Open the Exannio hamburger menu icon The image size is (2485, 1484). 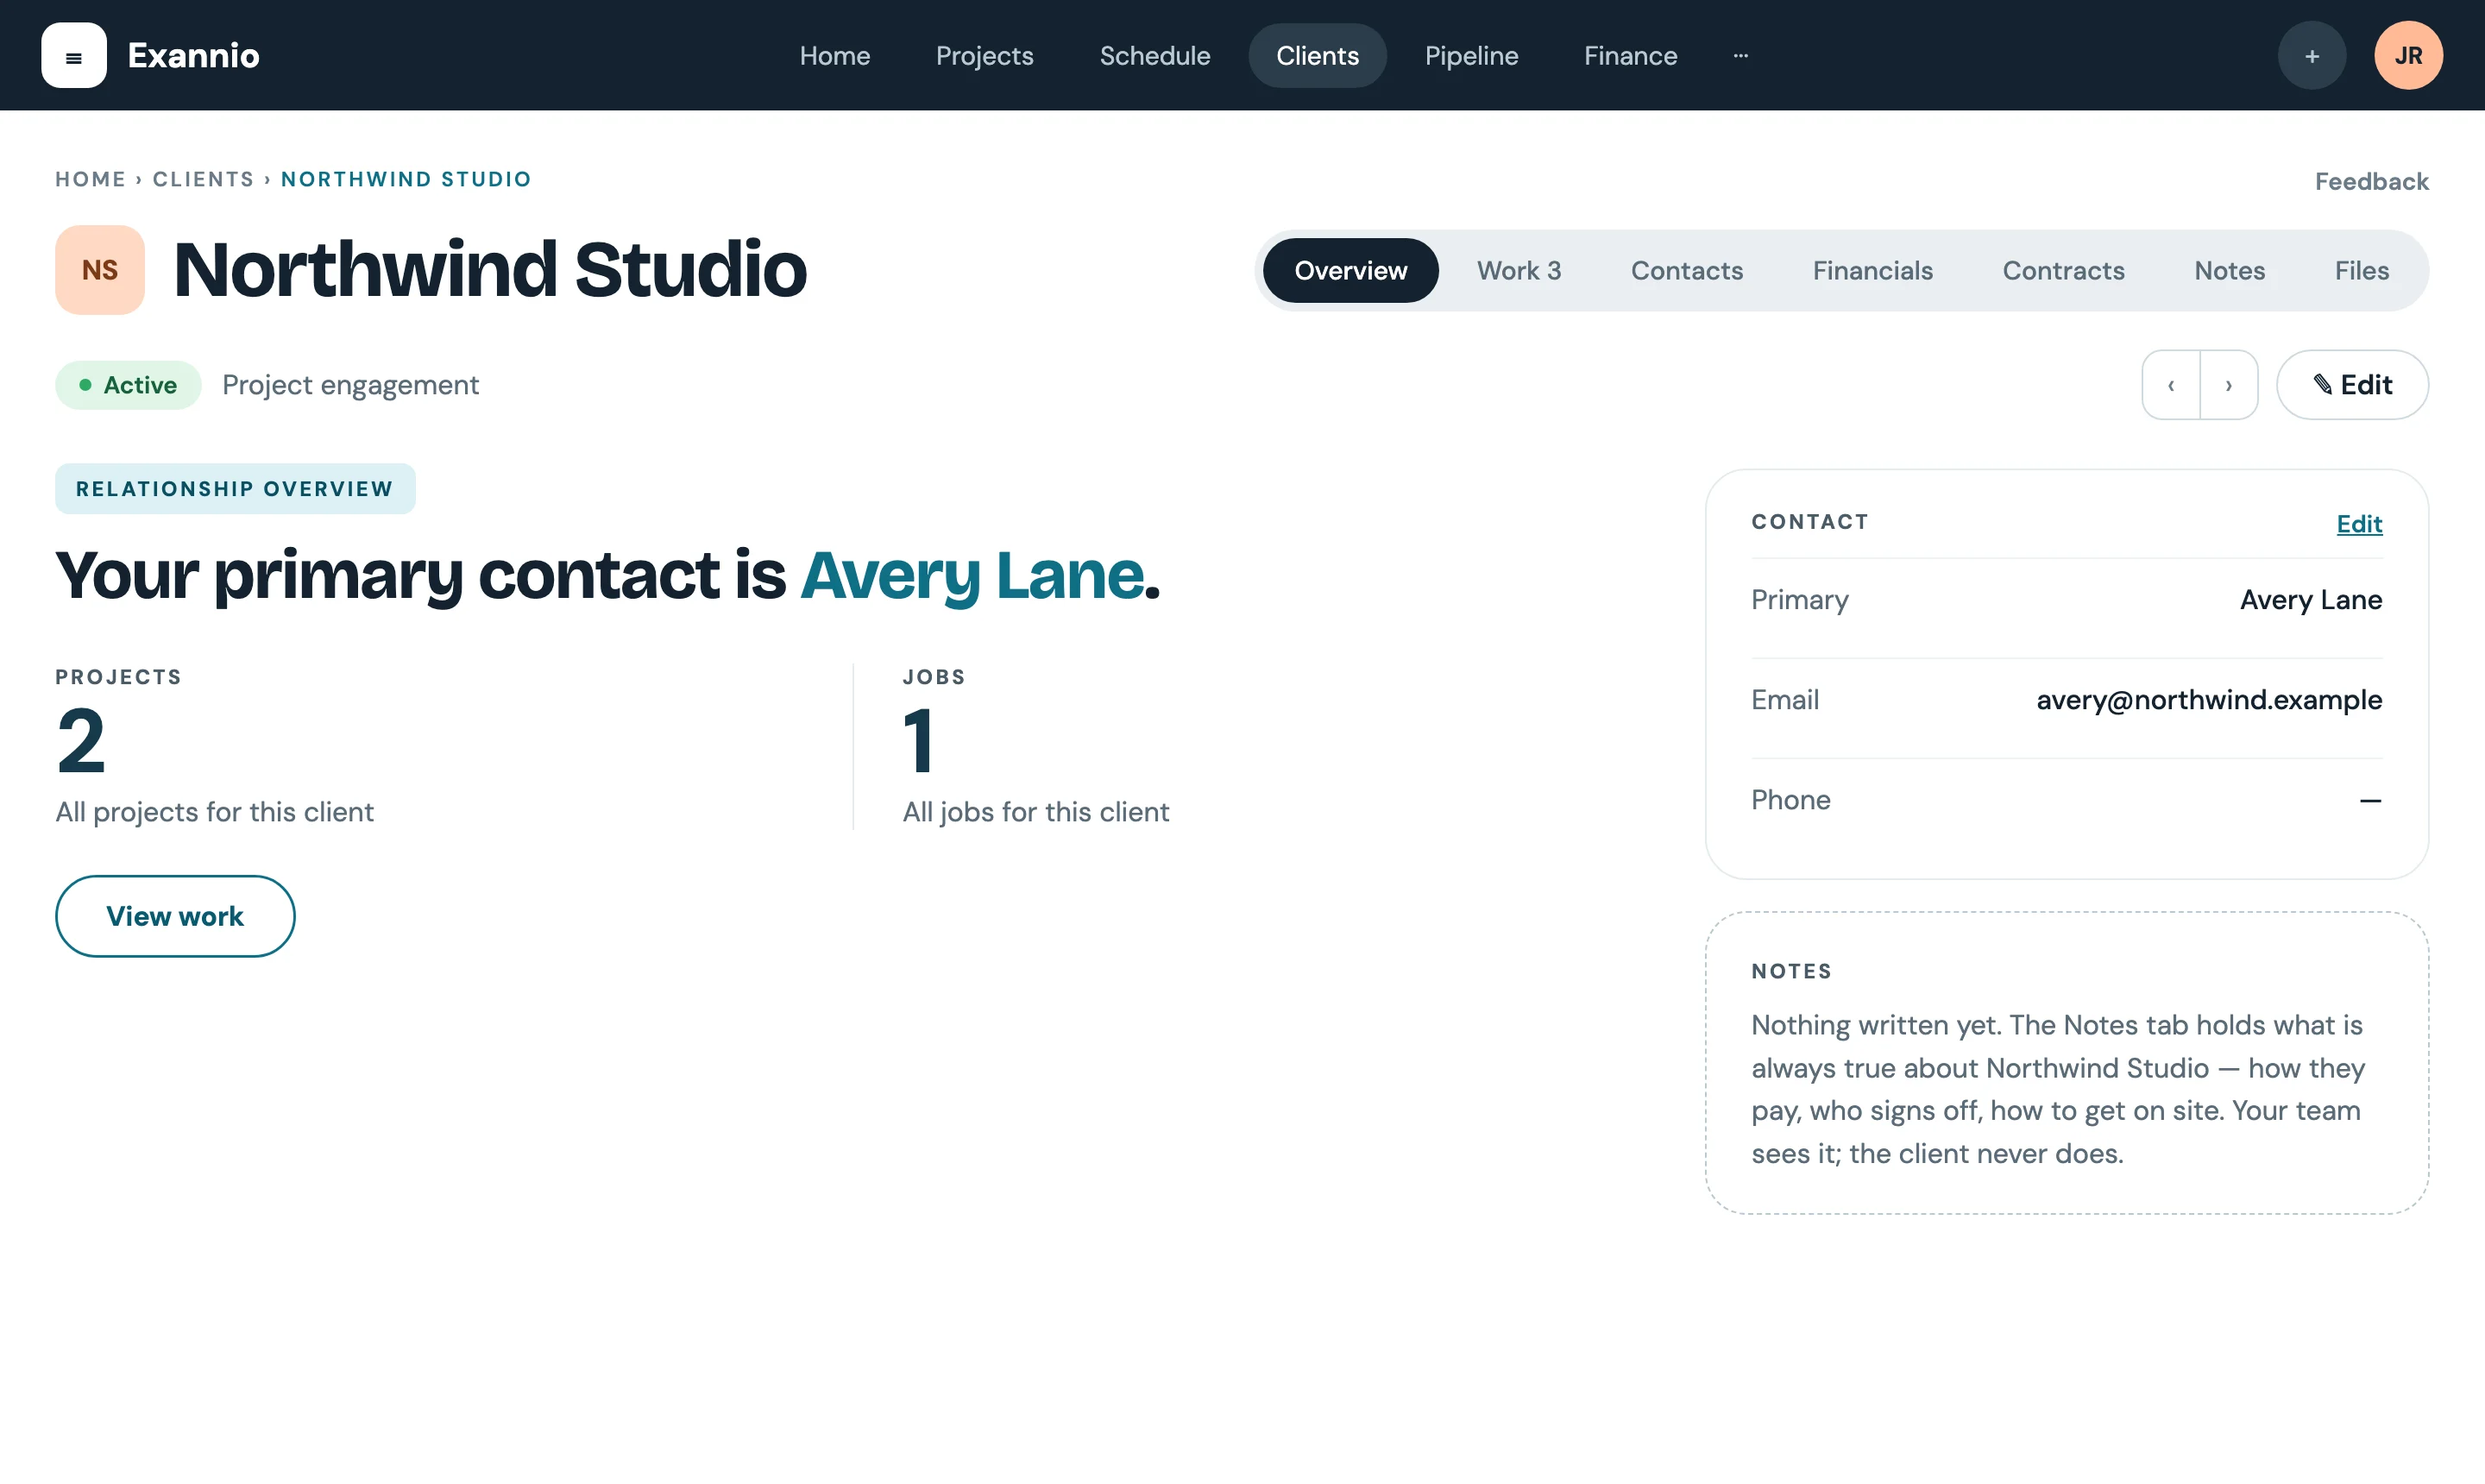[x=73, y=55]
